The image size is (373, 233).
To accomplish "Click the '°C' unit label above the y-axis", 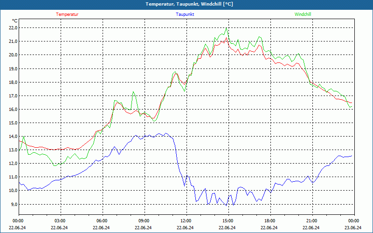I will tap(14, 21).
